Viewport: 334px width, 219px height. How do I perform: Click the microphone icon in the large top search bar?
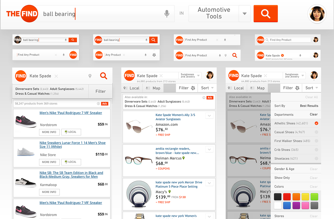point(167,13)
